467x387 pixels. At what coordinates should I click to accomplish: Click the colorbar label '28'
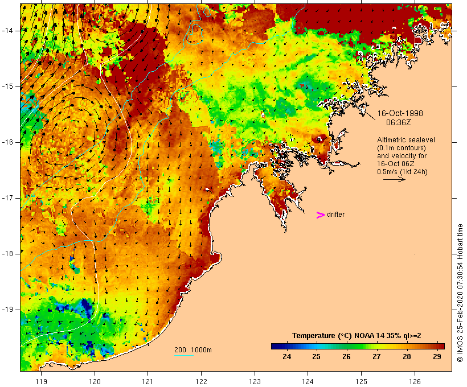tap(407, 357)
